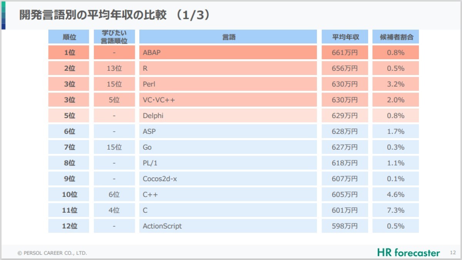
Task: Select the 601万円 salary value
Action: point(345,210)
